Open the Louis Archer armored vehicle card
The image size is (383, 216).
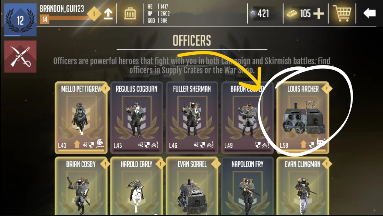303,118
